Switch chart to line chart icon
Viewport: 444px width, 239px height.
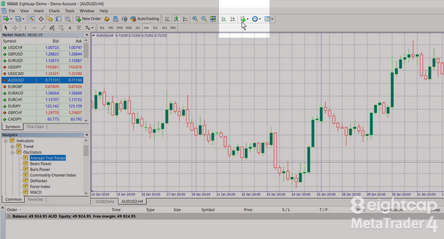pos(185,19)
